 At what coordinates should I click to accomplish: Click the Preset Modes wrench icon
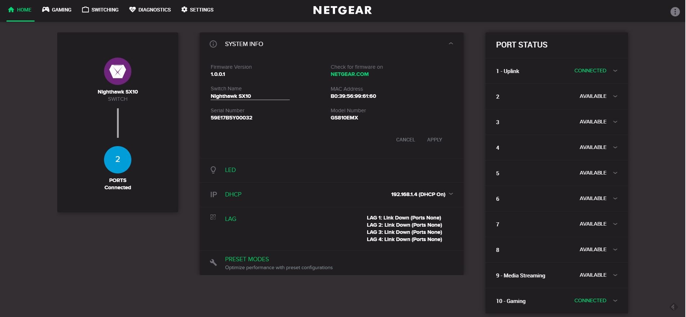213,263
